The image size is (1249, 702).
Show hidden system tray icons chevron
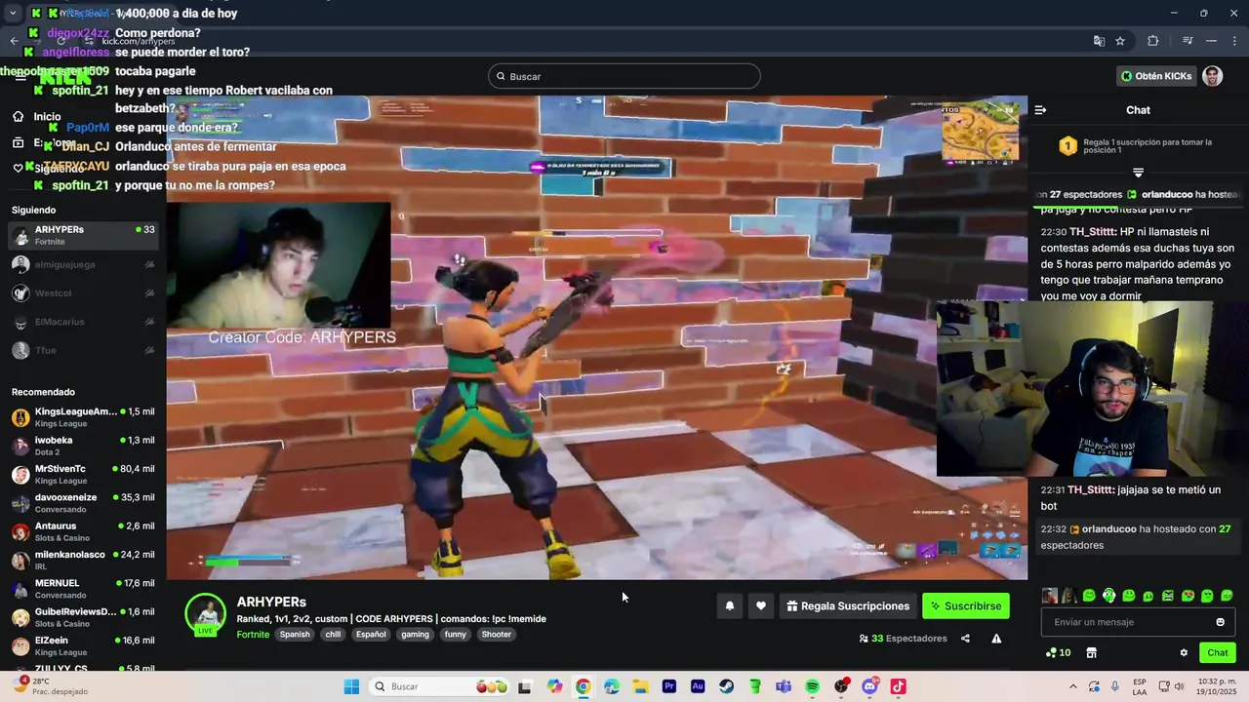[1073, 686]
